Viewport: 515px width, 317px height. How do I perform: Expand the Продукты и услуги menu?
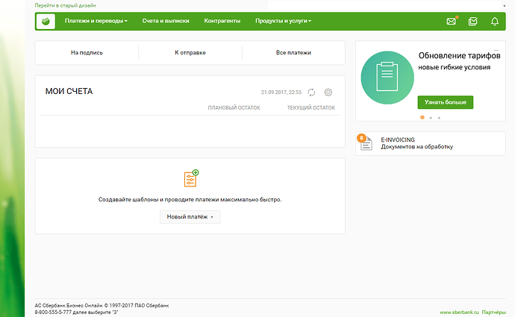283,21
